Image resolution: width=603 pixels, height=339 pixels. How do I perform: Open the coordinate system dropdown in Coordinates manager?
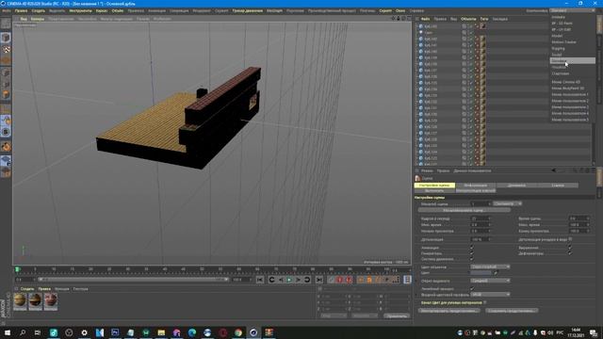(334, 316)
